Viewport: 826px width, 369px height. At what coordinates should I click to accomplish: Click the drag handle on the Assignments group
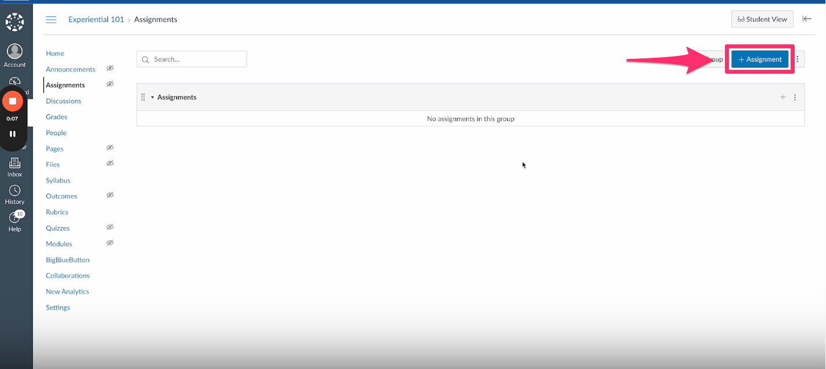point(143,97)
